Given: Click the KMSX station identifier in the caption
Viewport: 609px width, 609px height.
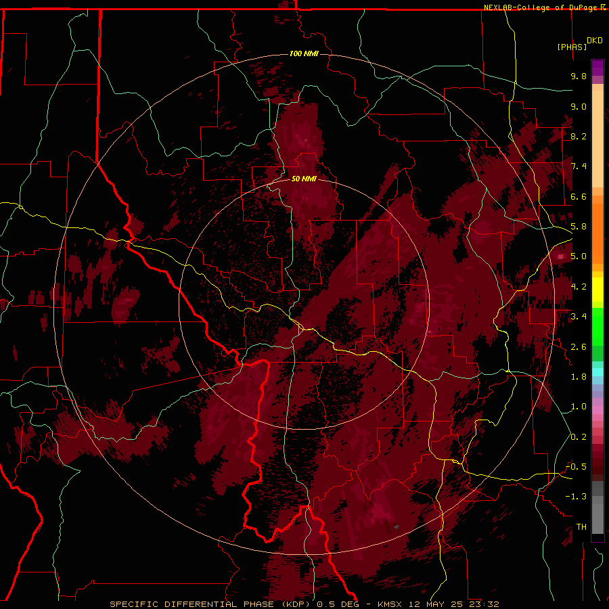Looking at the screenshot, I should [x=390, y=604].
